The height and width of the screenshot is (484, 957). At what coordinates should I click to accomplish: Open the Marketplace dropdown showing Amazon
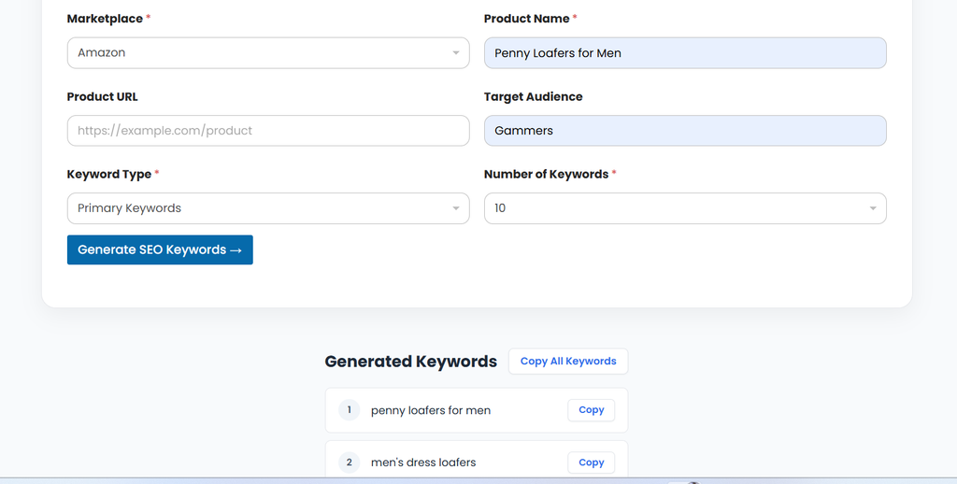(x=268, y=53)
